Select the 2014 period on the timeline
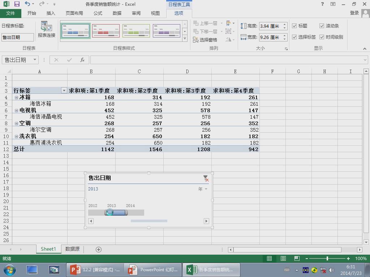 click(135, 213)
